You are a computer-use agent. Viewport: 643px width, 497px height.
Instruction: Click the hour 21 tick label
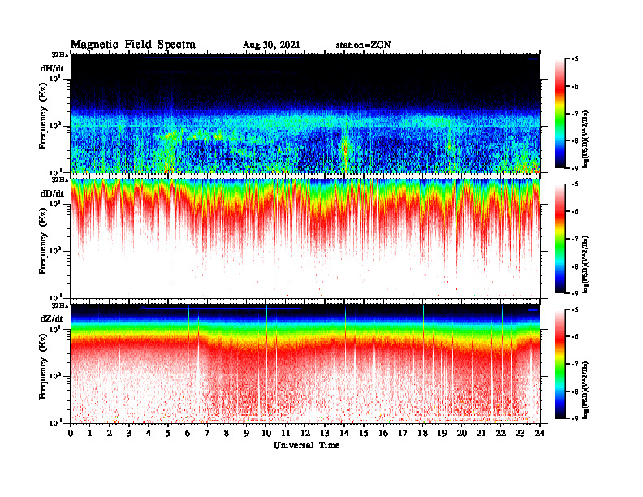point(481,434)
